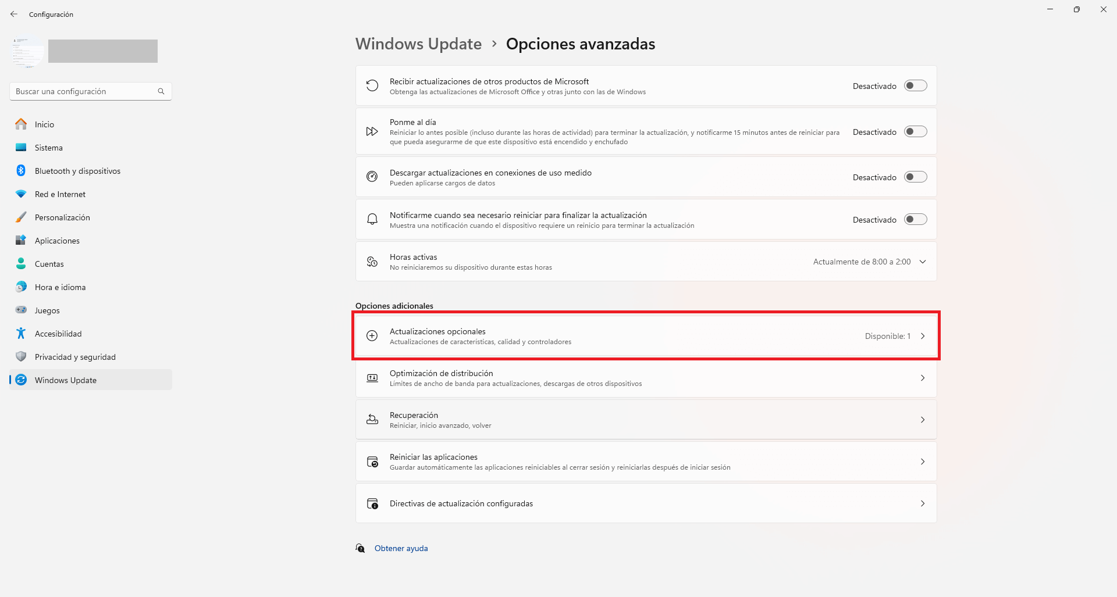Open the Obtener ayuda link
This screenshot has width=1117, height=597.
(401, 548)
